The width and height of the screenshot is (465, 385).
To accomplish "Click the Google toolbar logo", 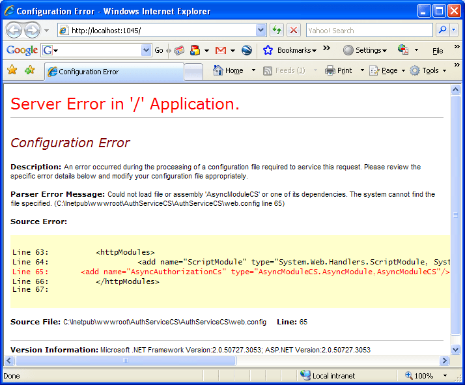I will [22, 50].
